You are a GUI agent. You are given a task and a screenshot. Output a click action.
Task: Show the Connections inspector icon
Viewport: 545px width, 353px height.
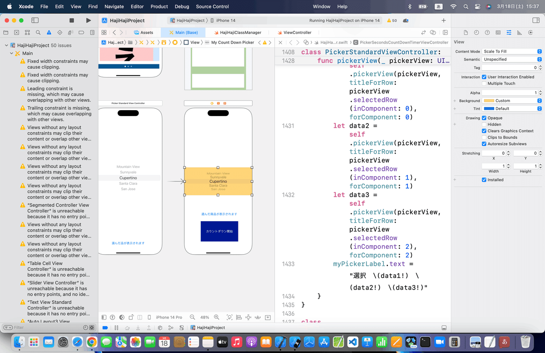(530, 33)
